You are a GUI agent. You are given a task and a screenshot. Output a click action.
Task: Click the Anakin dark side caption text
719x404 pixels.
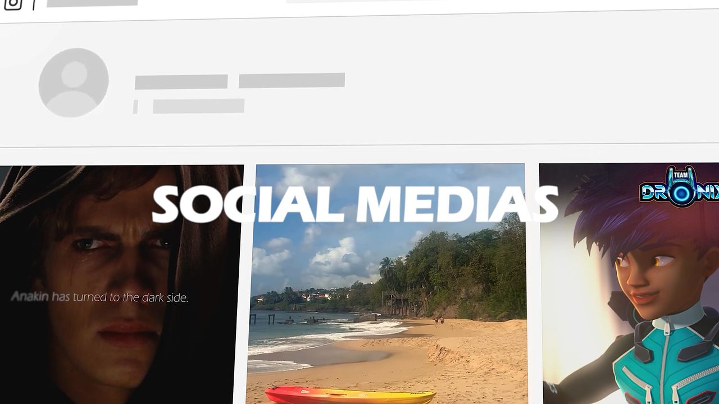(x=99, y=297)
